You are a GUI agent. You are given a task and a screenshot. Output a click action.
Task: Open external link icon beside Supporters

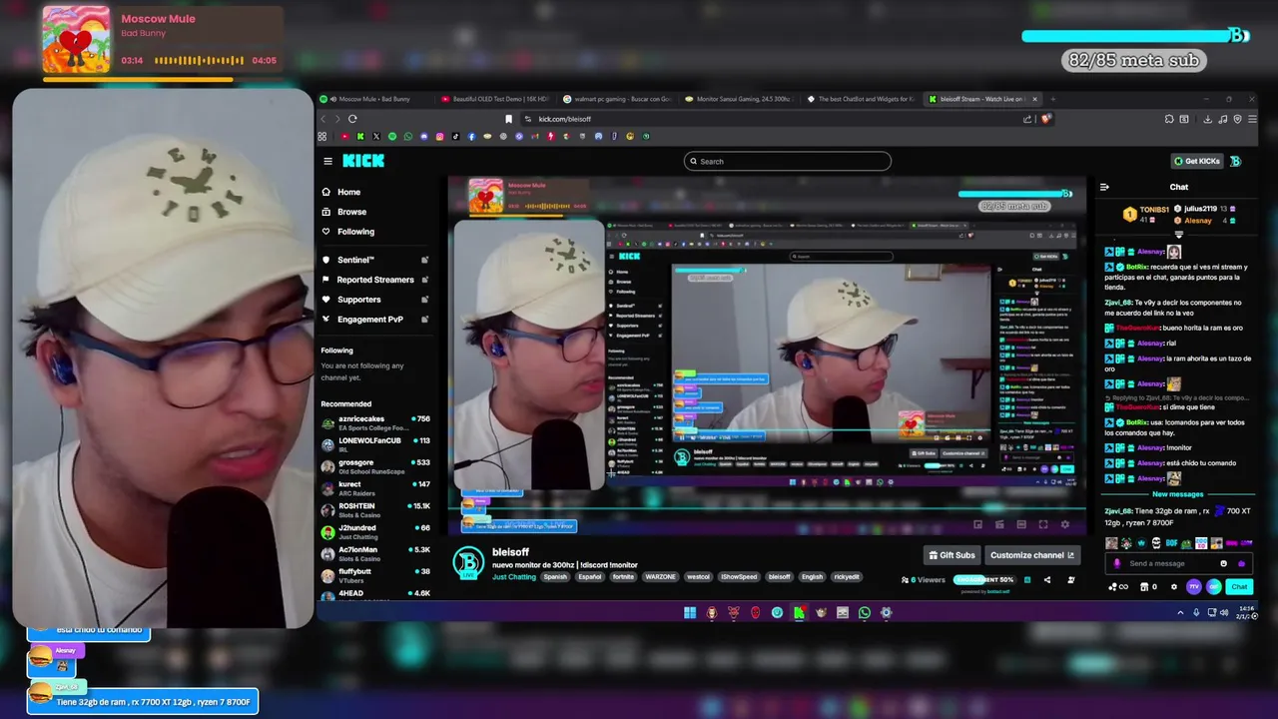[424, 300]
